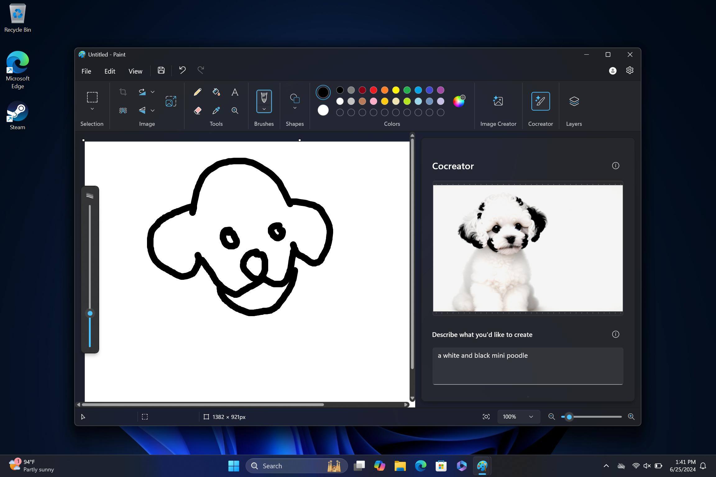The width and height of the screenshot is (716, 477).
Task: Click the Cocreator prompt text field
Action: [527, 366]
